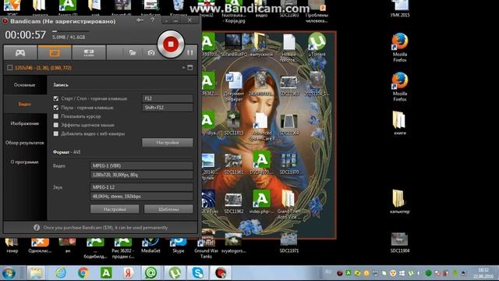Pause the Bandicam recording
The height and width of the screenshot is (281, 499).
click(x=190, y=52)
